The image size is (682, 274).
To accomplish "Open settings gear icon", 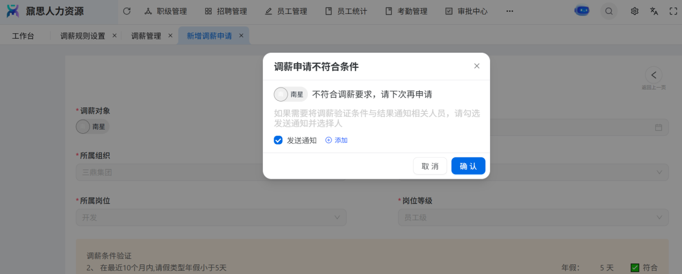I will coord(634,11).
